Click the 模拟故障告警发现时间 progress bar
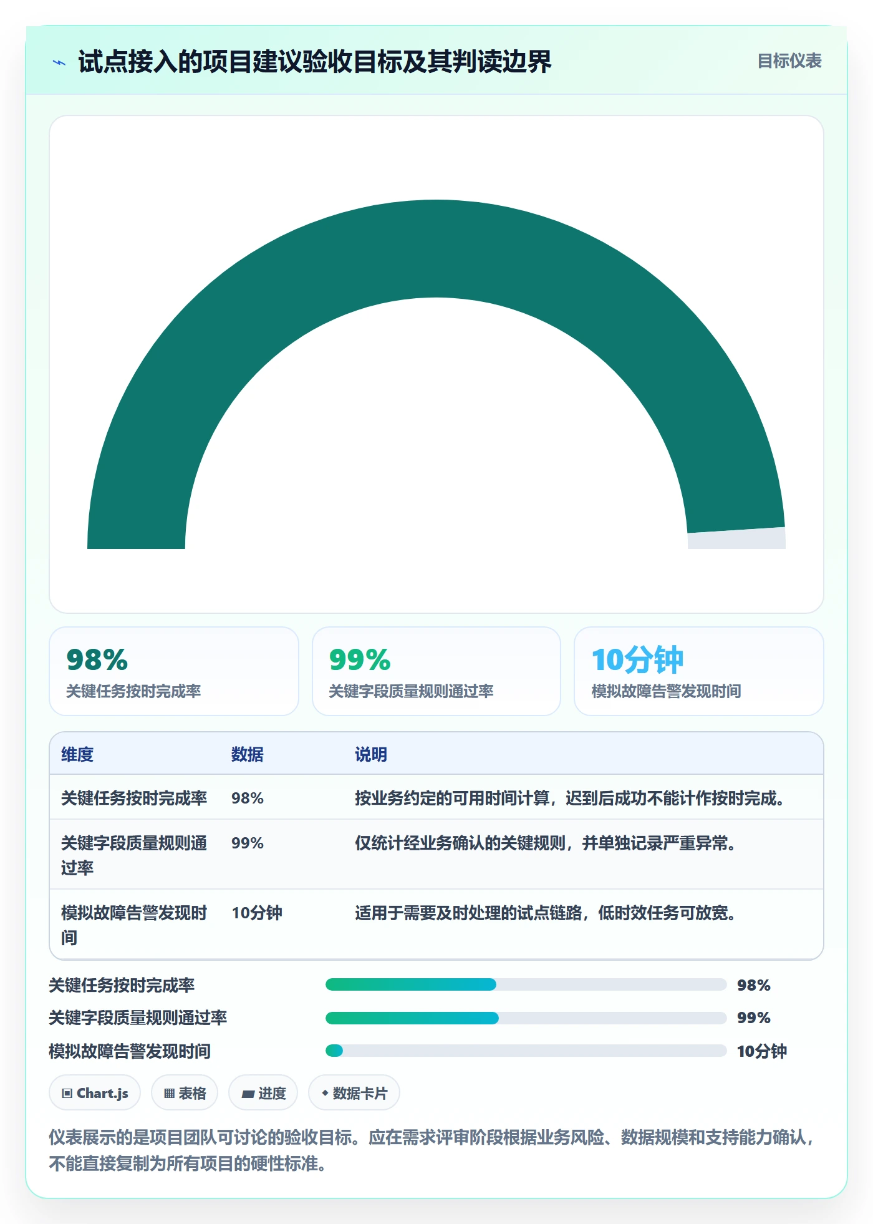The height and width of the screenshot is (1224, 873). click(x=526, y=1051)
